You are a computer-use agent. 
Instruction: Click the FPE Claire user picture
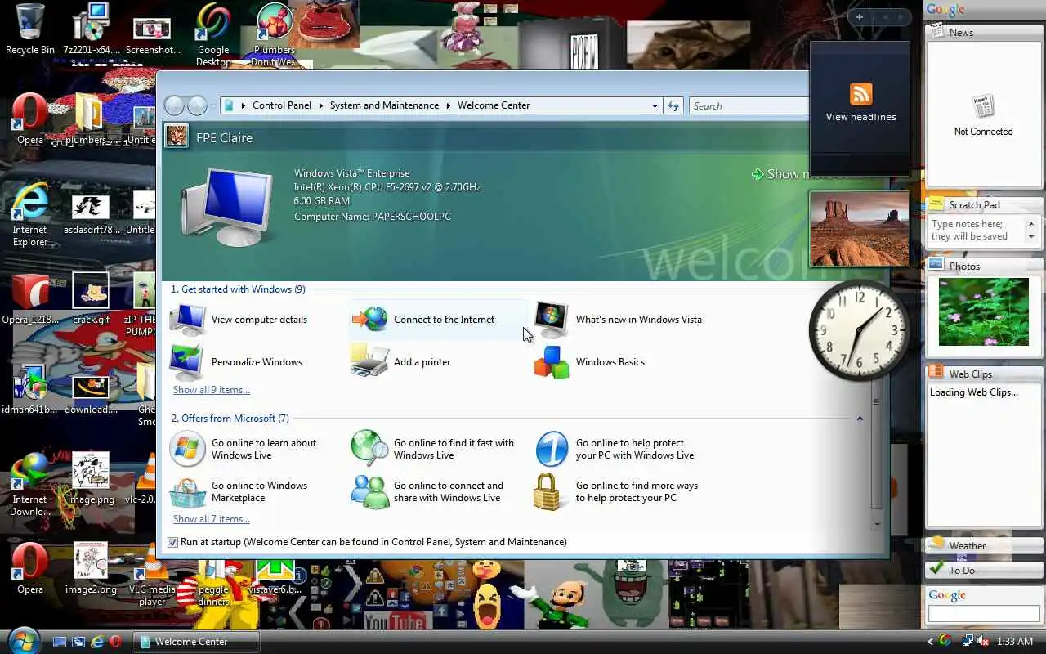coord(177,137)
